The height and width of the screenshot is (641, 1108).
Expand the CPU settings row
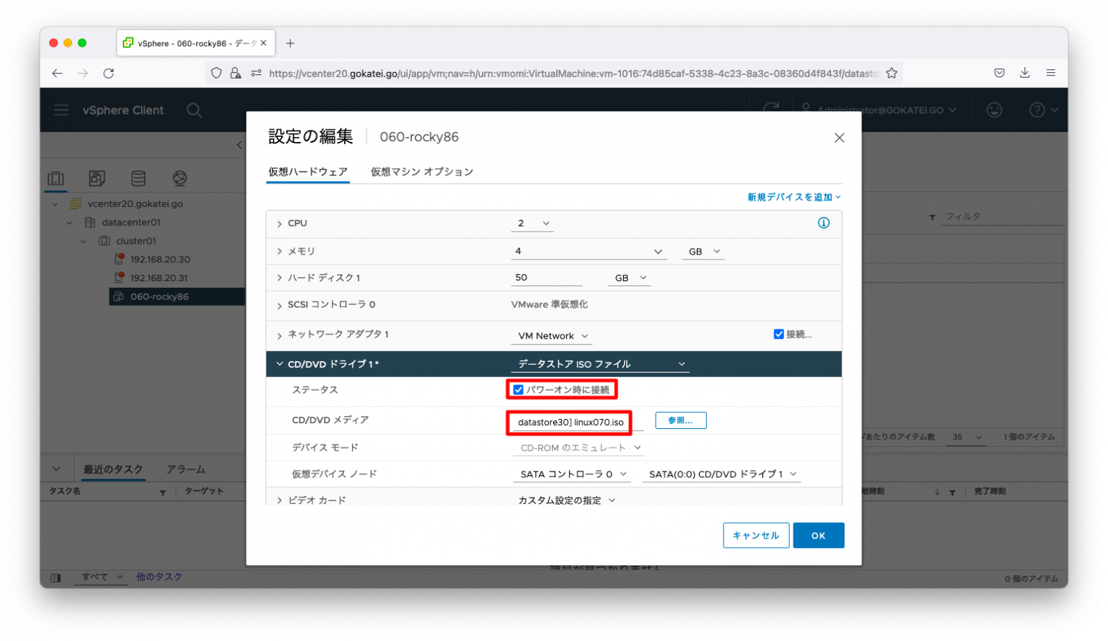279,224
